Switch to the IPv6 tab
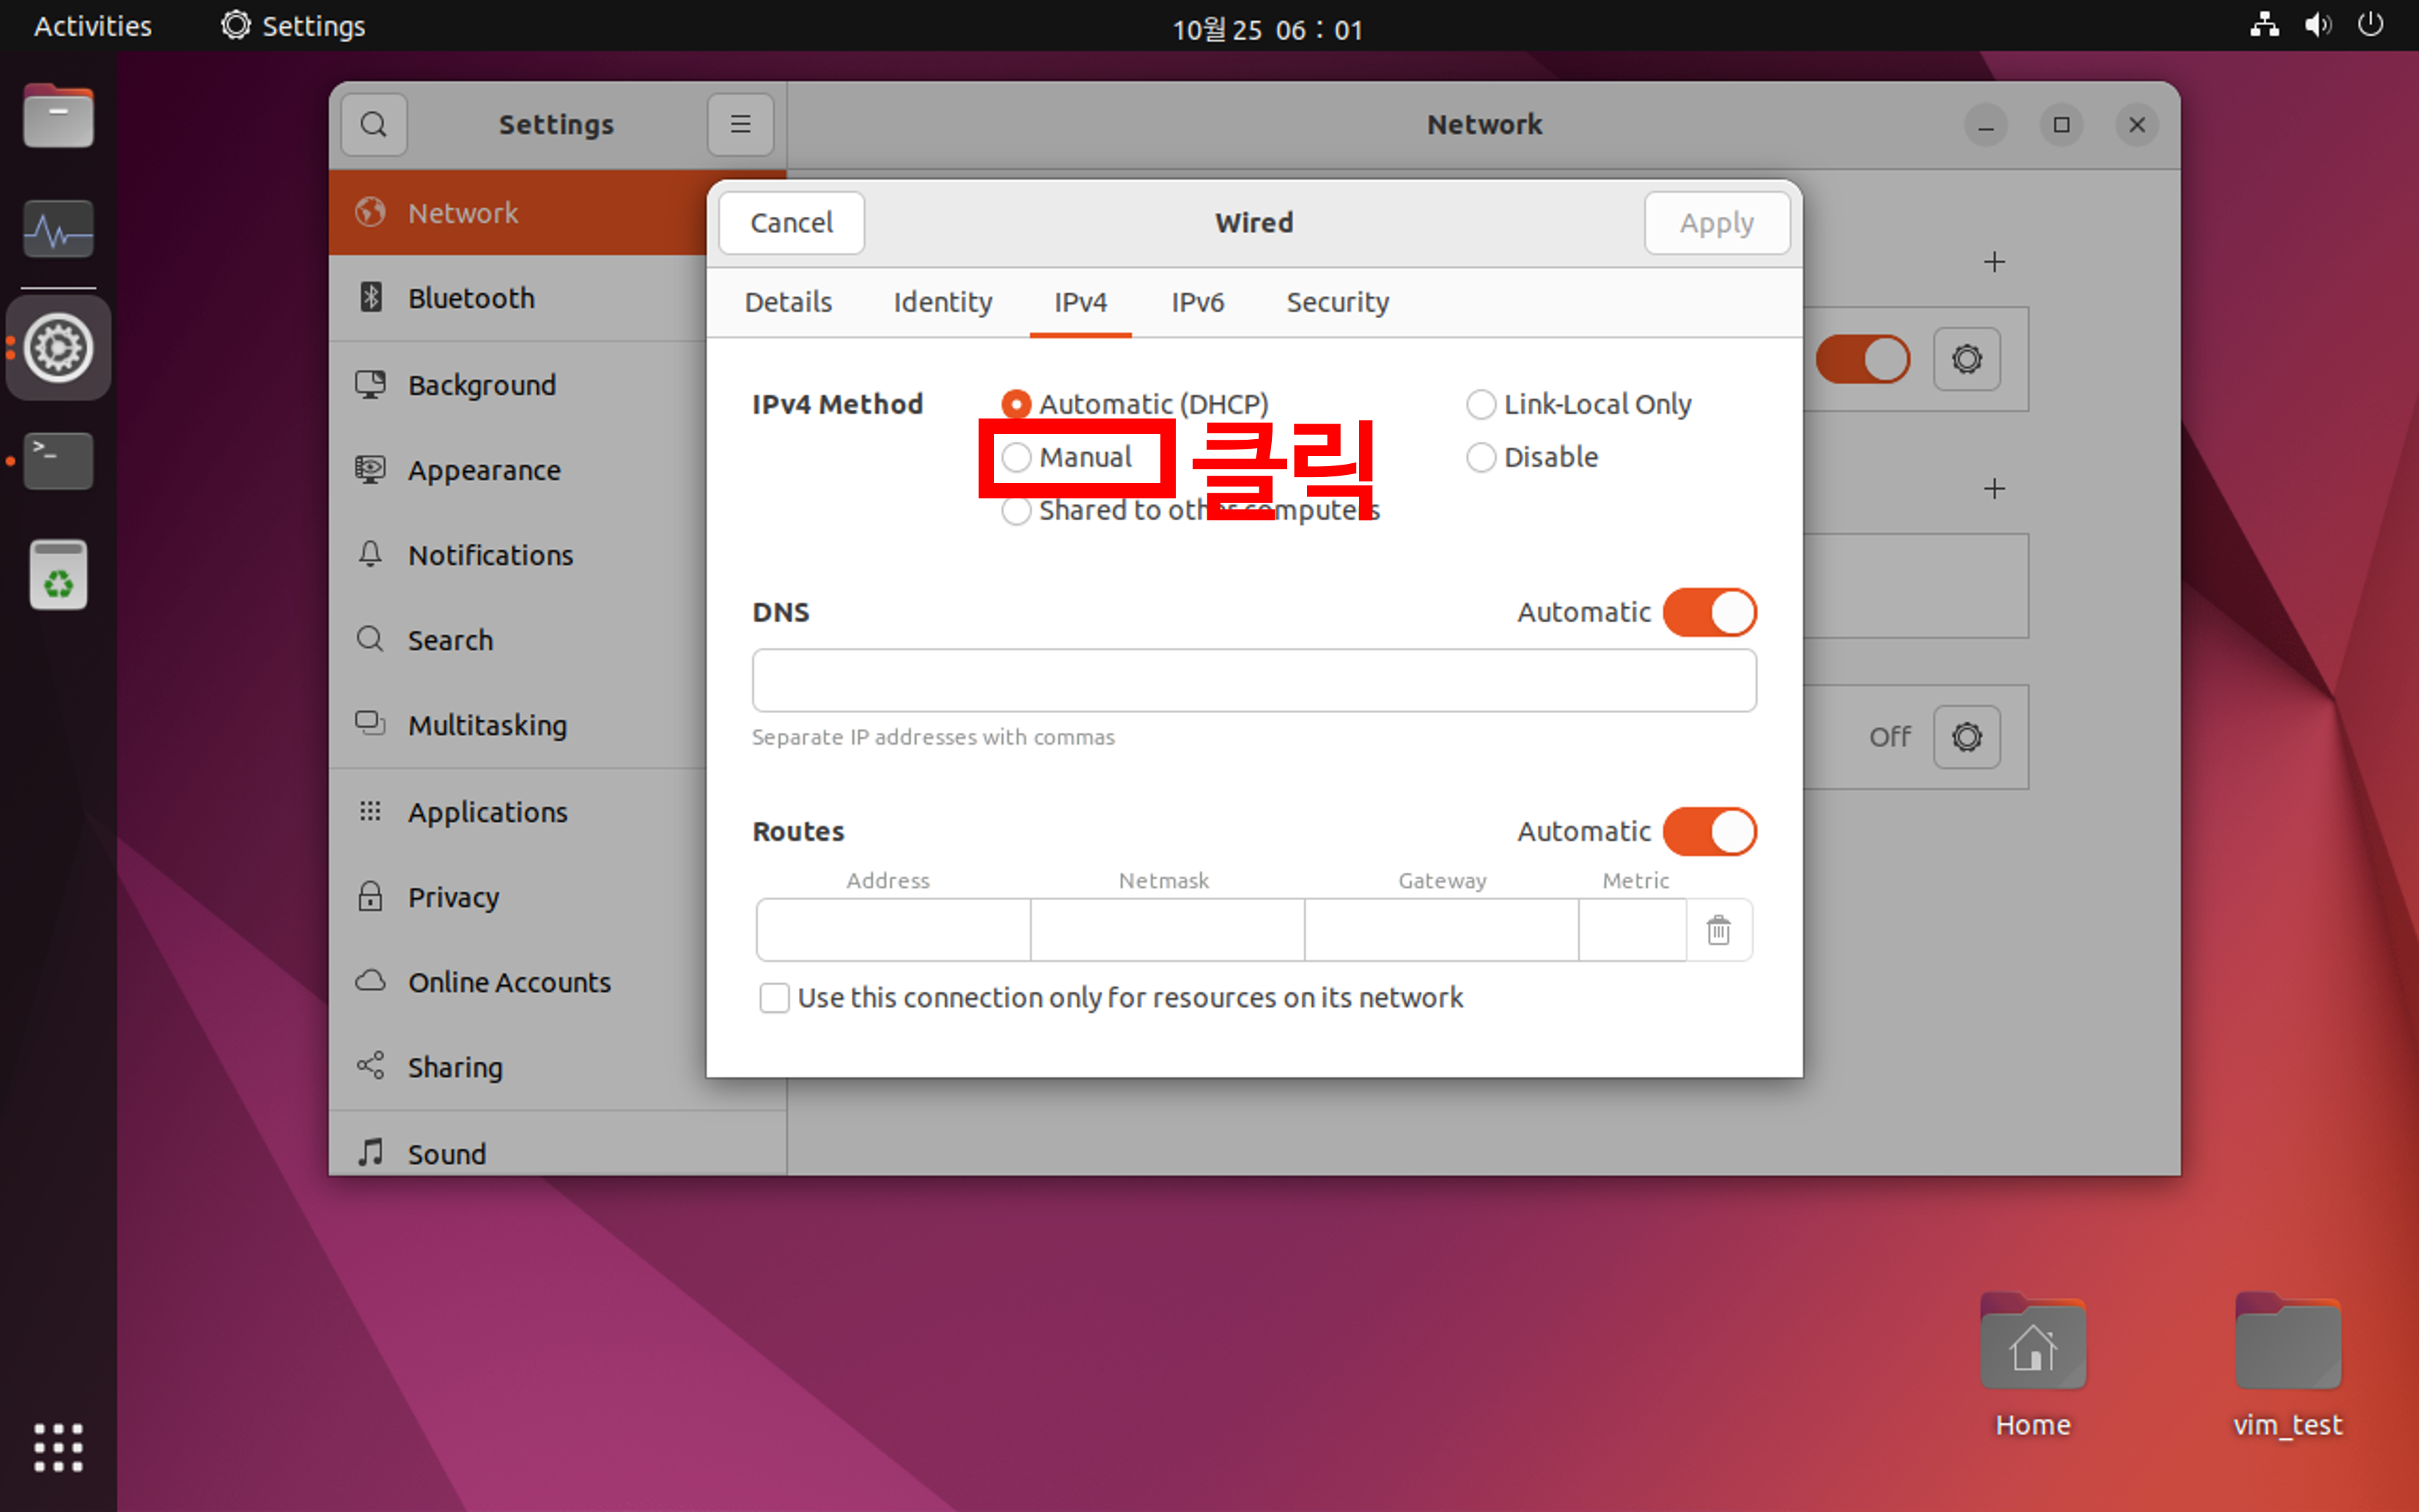The image size is (2419, 1512). (x=1197, y=302)
